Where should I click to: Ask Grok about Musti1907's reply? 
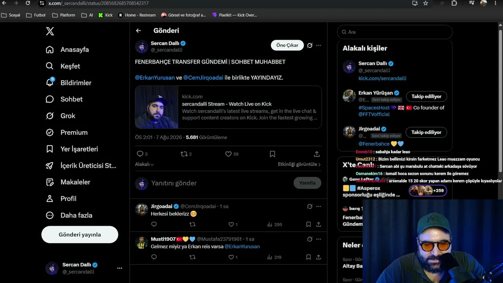pyautogui.click(x=310, y=239)
